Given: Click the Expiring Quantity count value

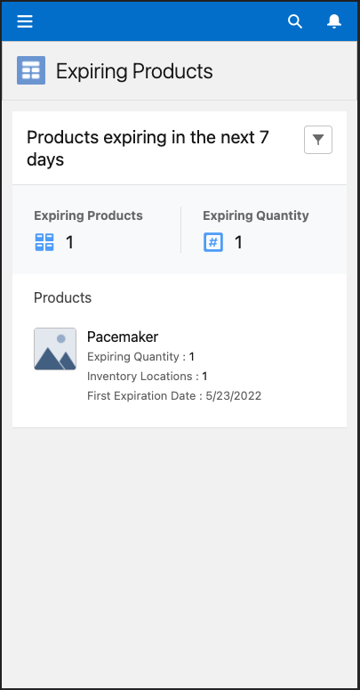Looking at the screenshot, I should tap(238, 242).
